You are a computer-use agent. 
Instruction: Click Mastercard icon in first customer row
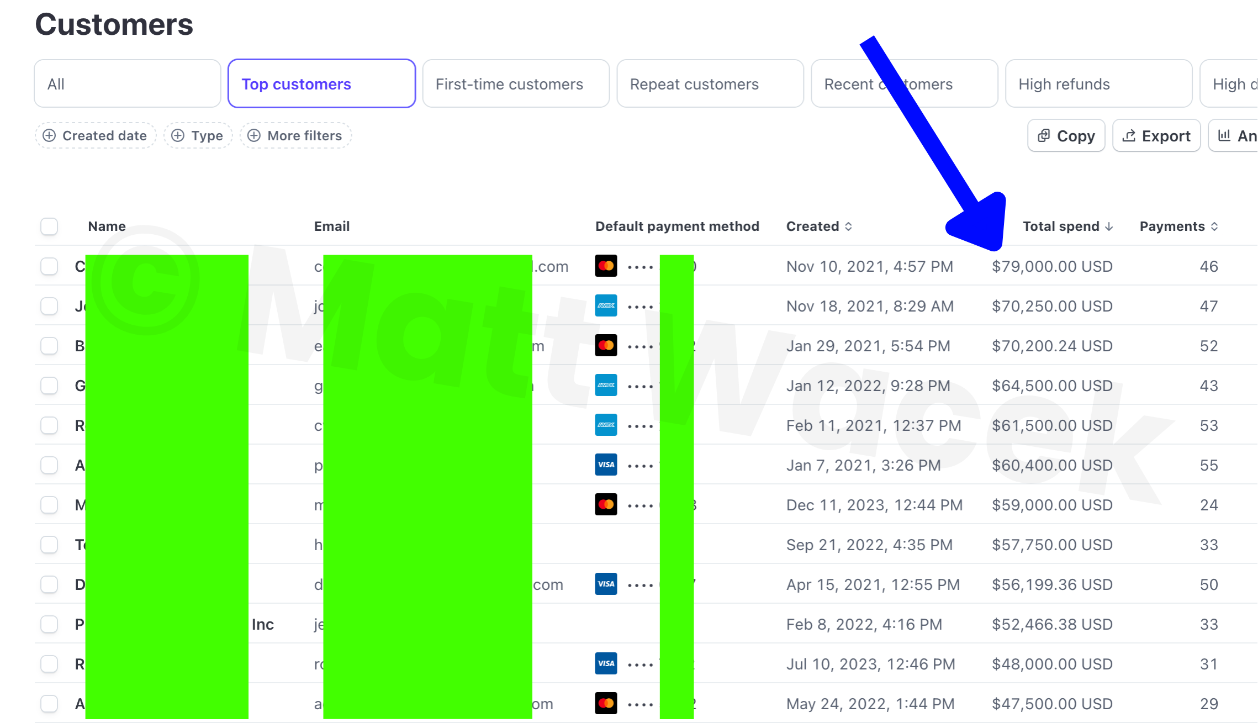606,266
